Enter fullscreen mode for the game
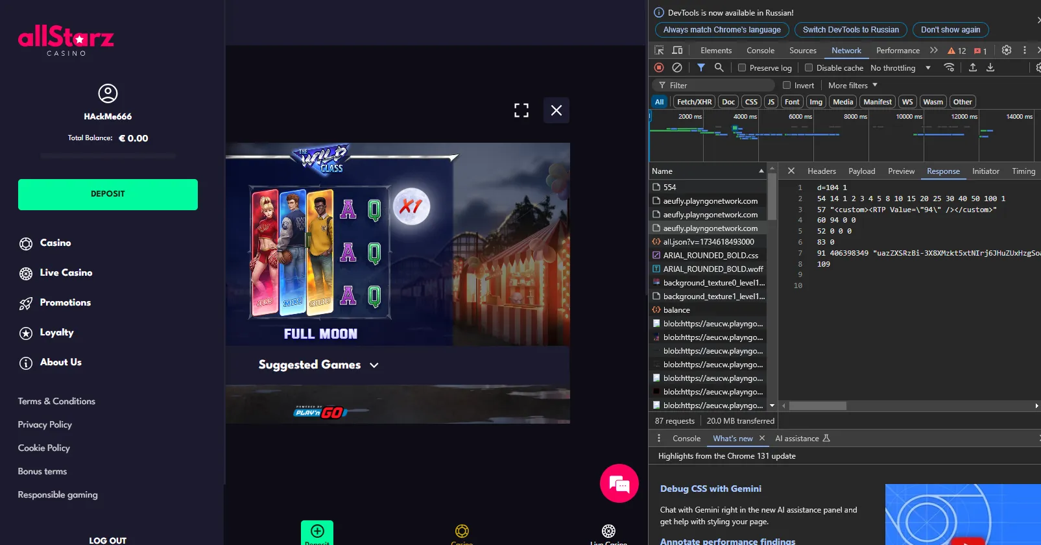 tap(521, 110)
